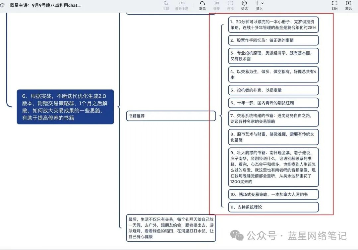Click the 联系 relationship icon

tap(202, 6)
